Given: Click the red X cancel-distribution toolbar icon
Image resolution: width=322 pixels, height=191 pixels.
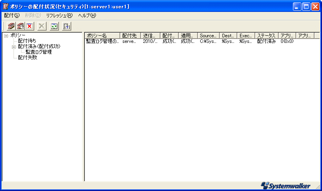Looking at the screenshot, I should click(29, 26).
